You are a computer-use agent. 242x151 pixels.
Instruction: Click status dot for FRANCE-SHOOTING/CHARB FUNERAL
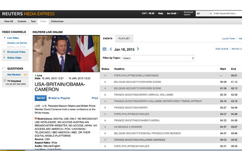tap(105, 120)
